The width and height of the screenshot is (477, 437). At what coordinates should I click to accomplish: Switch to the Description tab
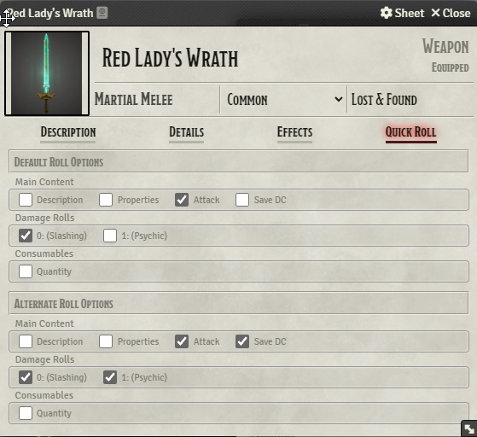click(x=68, y=132)
